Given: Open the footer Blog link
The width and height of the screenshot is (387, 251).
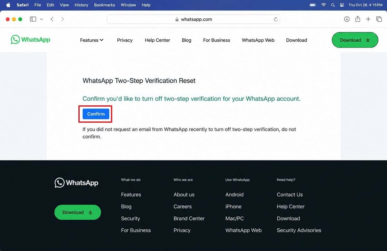Looking at the screenshot, I should pyautogui.click(x=126, y=206).
